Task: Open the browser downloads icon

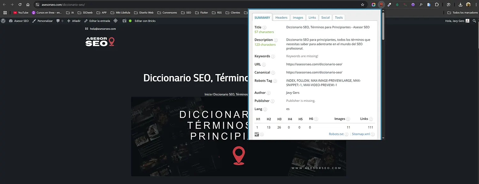Action: (461, 4)
